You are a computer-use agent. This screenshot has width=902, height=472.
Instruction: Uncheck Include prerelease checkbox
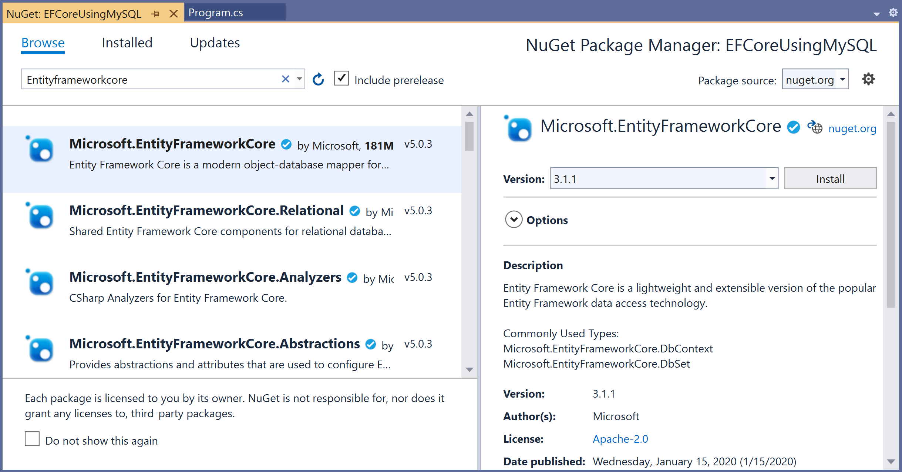pos(341,79)
